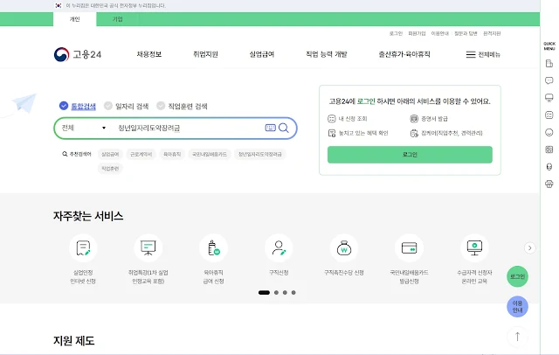Click the magnifier search icon in search box
The image size is (559, 355).
[x=284, y=128]
